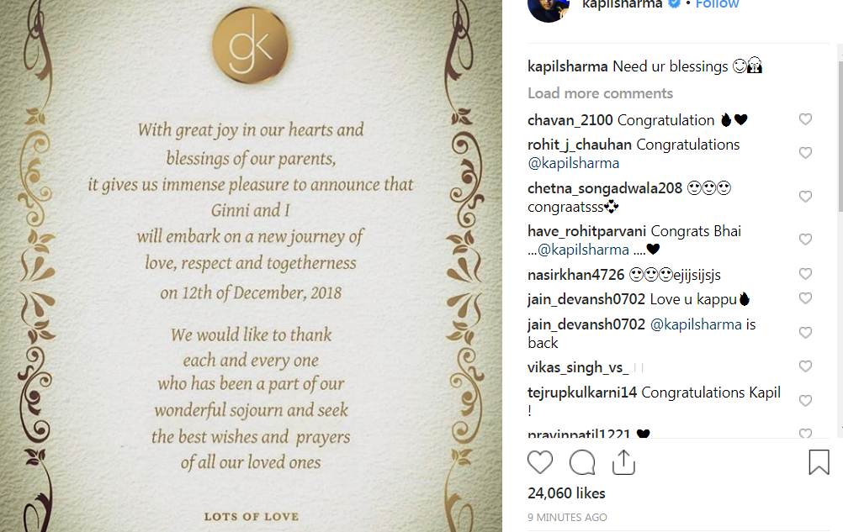Viewport: 843px width, 532px height.
Task: Follow the kapilsharma account
Action: click(x=718, y=3)
